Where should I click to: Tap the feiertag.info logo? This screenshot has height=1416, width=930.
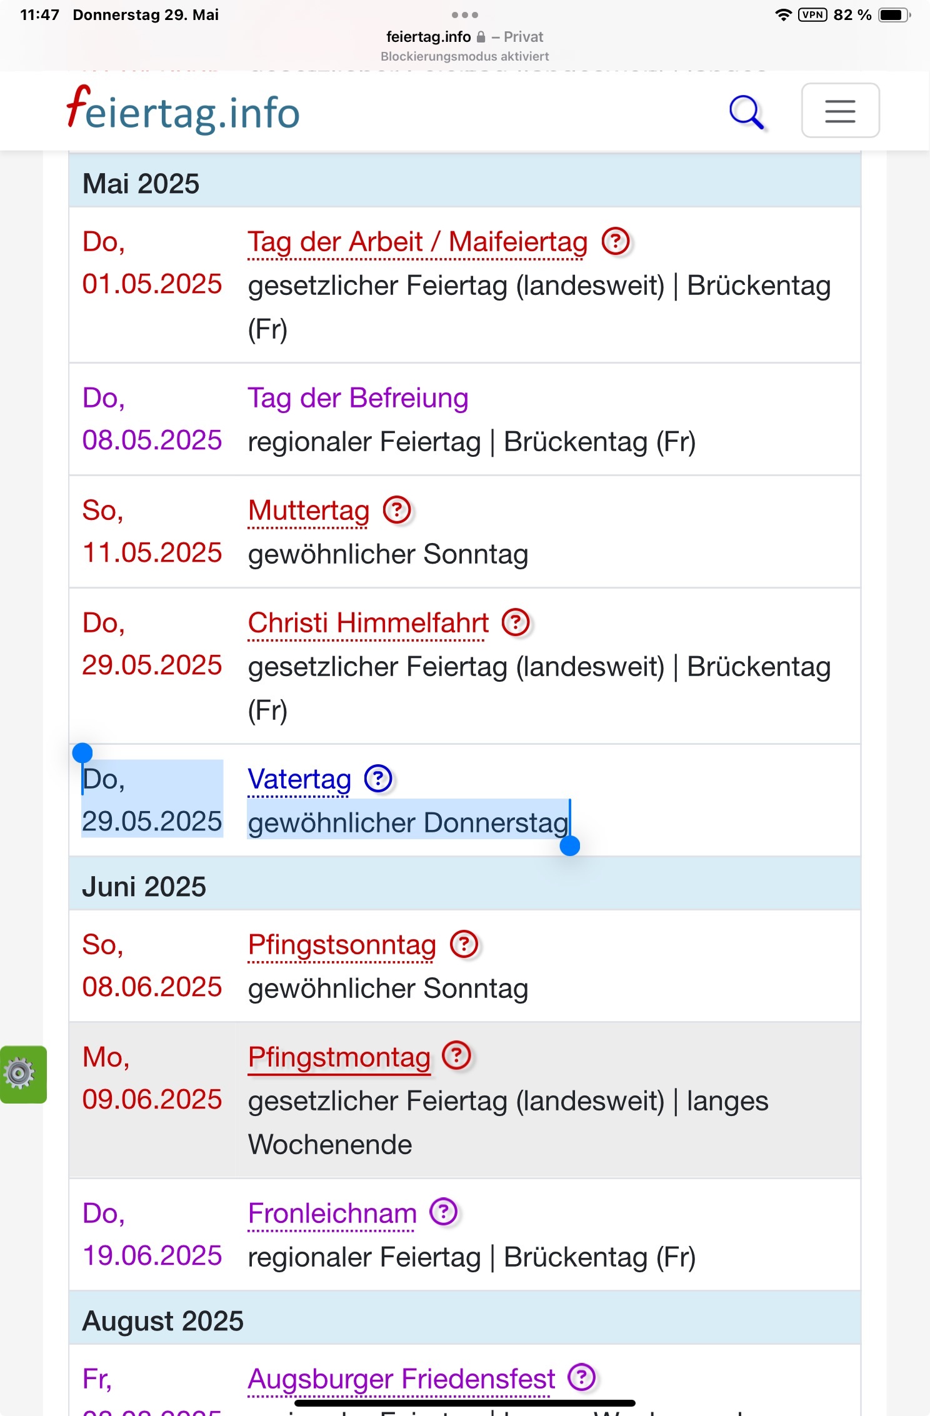[x=183, y=110]
